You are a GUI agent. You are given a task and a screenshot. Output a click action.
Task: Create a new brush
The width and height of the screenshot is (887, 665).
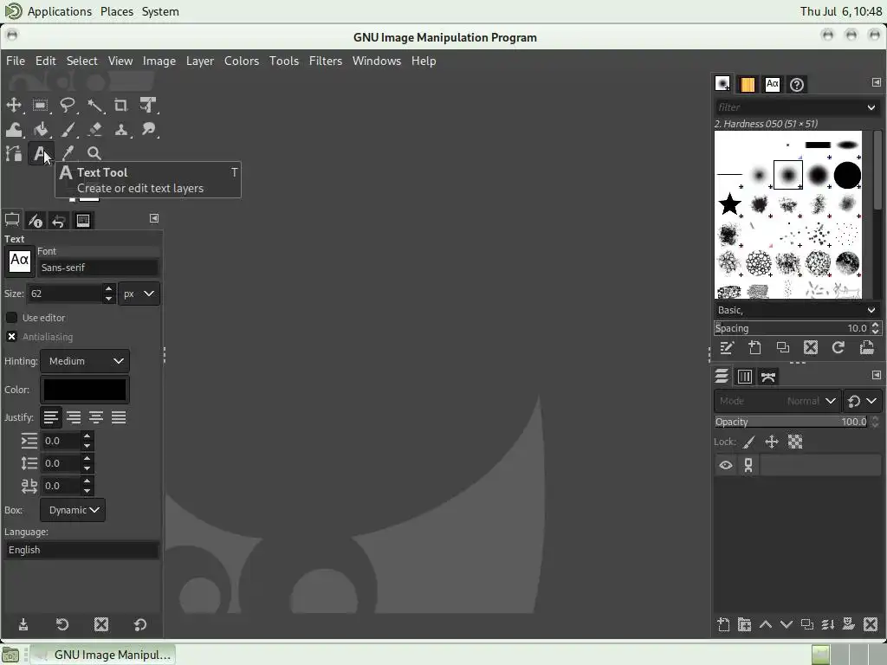[754, 348]
